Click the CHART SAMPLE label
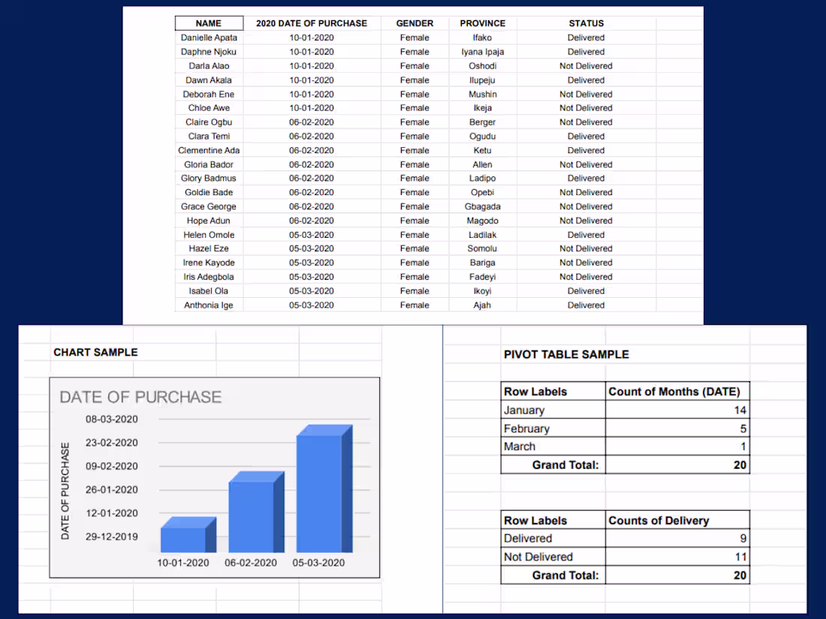Viewport: 826px width, 619px height. (95, 352)
